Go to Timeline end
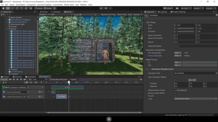 (x=25, y=80)
